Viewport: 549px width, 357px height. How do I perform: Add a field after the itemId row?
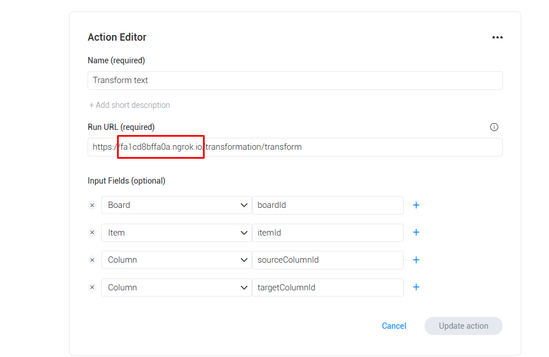416,233
